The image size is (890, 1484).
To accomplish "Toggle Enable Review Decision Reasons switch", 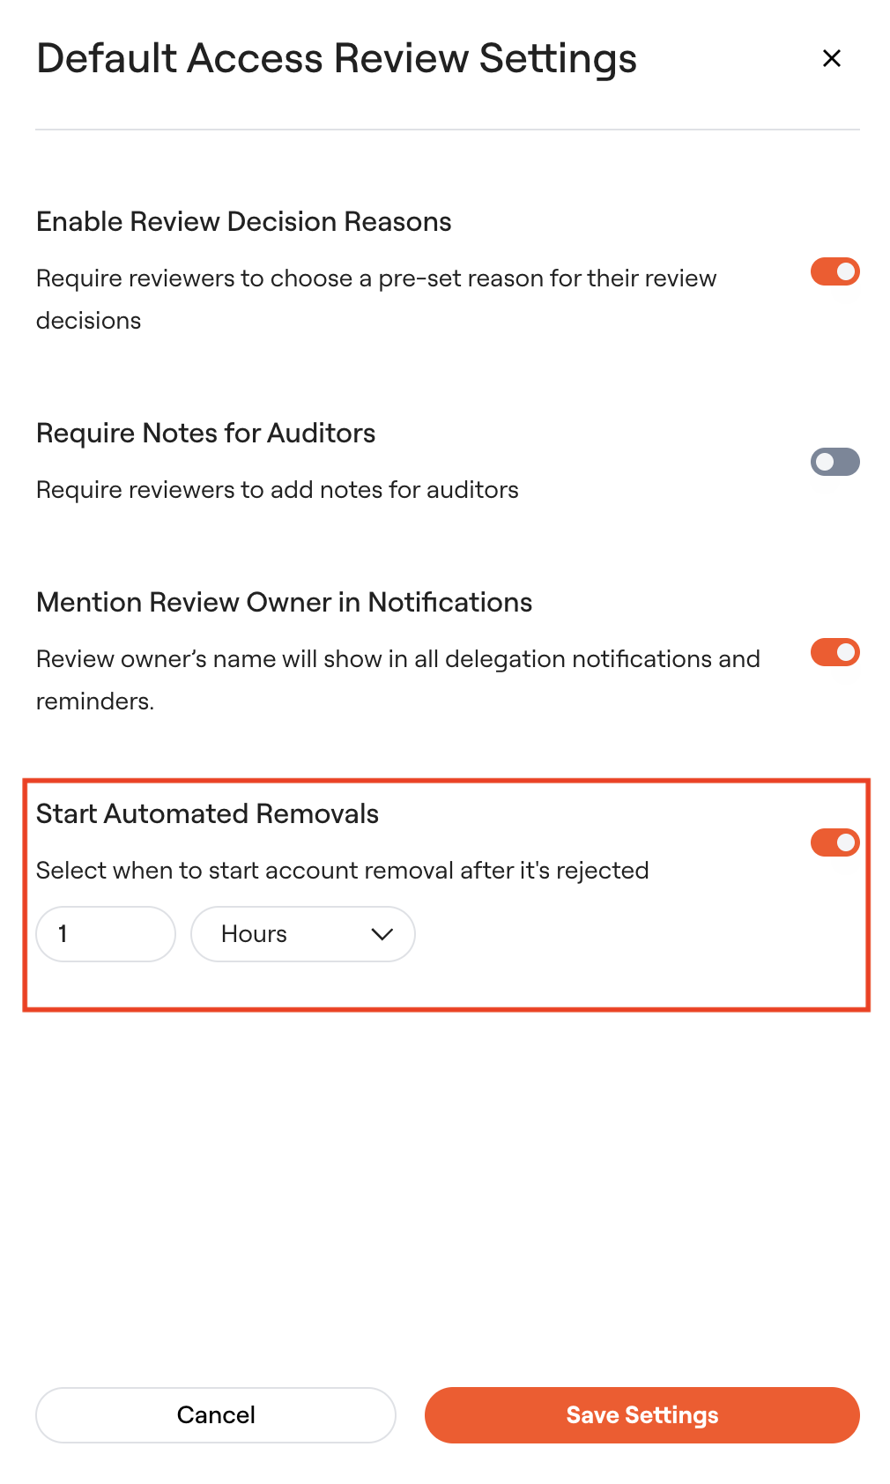I will tap(834, 271).
